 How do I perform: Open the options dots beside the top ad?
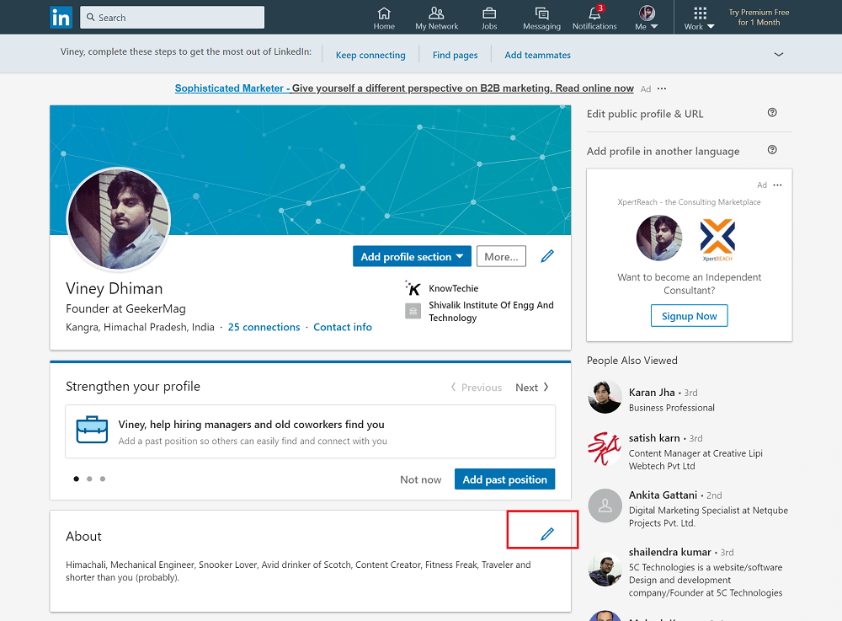pyautogui.click(x=662, y=88)
